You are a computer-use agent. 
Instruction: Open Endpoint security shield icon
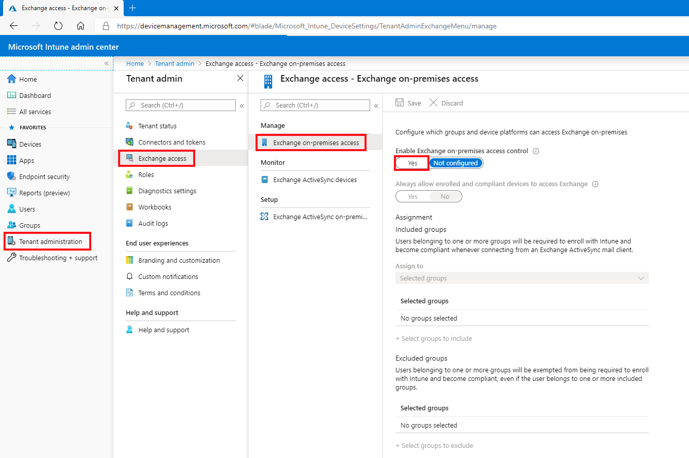coord(12,177)
